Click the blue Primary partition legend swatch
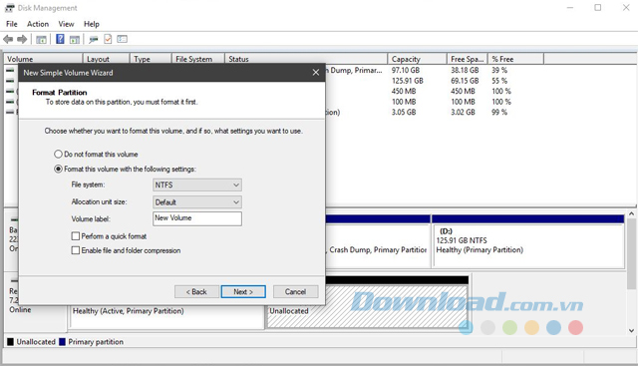 click(62, 342)
